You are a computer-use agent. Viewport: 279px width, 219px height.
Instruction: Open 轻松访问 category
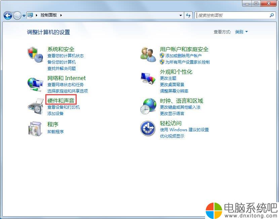click(x=171, y=123)
